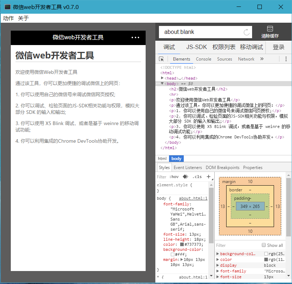Screen dimensions: 292x284
Task: Toggle the :hov element state option
Action: pos(174,177)
